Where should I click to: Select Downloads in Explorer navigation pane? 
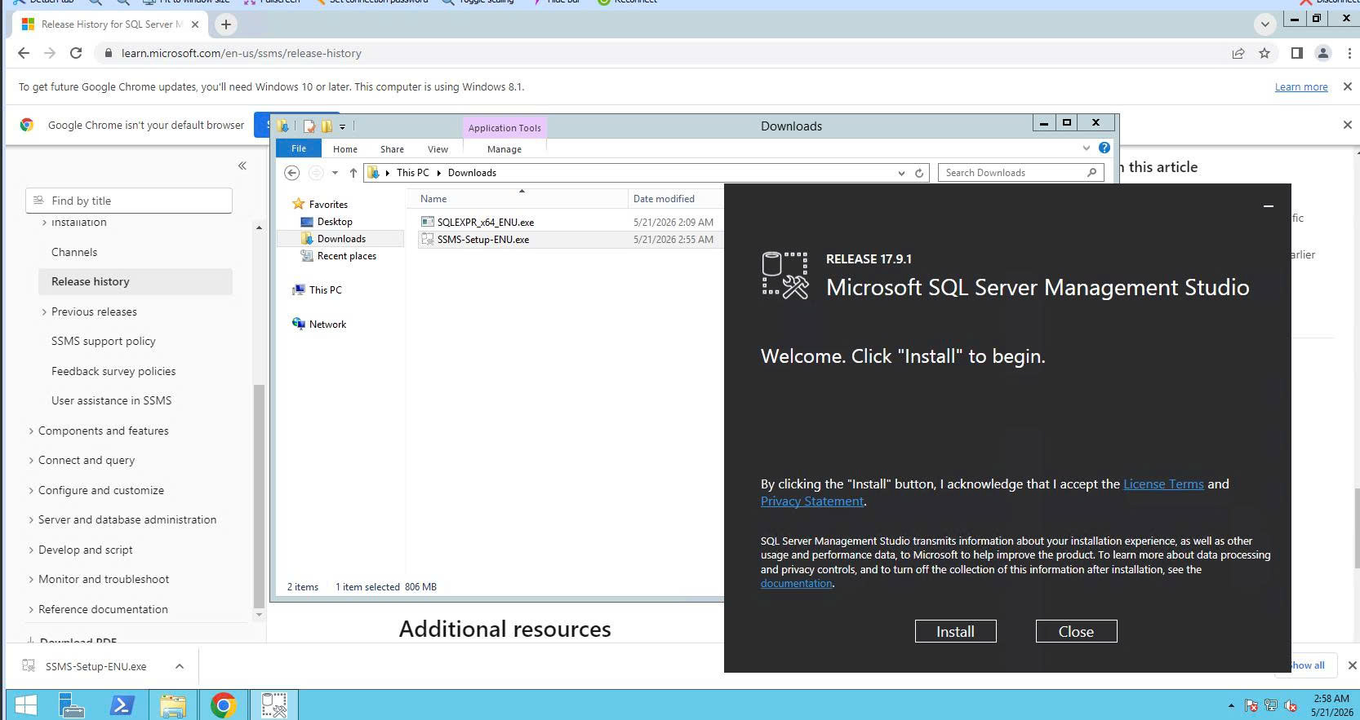(341, 239)
